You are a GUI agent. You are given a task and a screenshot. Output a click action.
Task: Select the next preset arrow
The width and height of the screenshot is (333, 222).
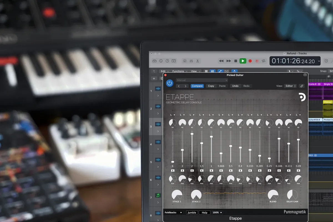coord(186,86)
